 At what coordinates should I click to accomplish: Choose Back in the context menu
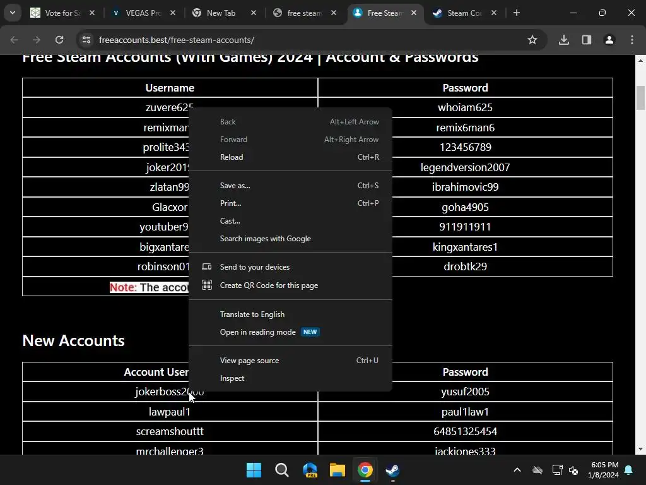[x=290, y=122]
